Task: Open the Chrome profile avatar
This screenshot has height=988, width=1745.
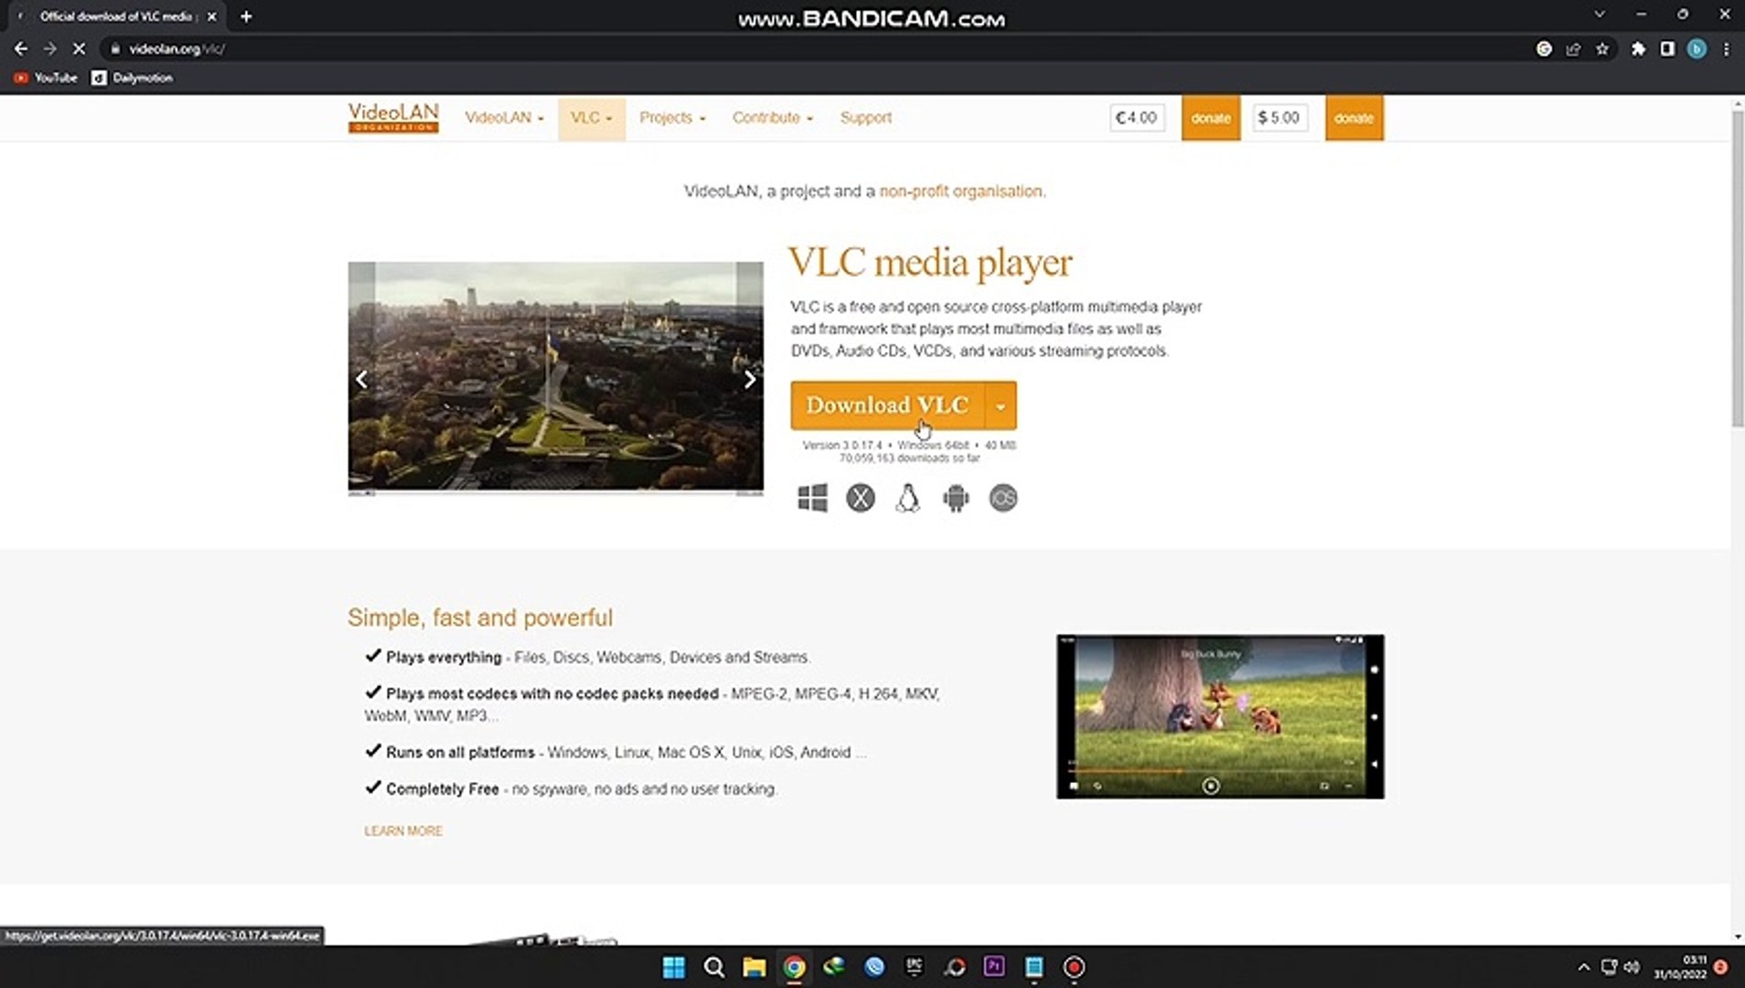Action: point(1697,48)
